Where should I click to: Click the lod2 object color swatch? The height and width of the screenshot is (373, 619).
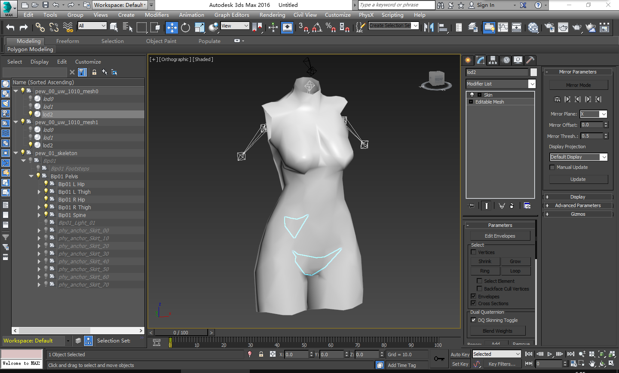pyautogui.click(x=533, y=72)
